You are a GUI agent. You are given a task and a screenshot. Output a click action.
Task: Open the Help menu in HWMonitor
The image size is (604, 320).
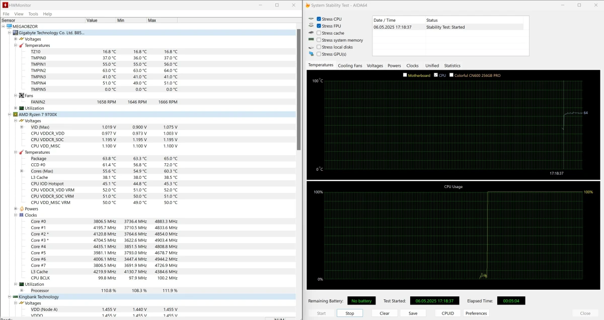click(x=47, y=14)
